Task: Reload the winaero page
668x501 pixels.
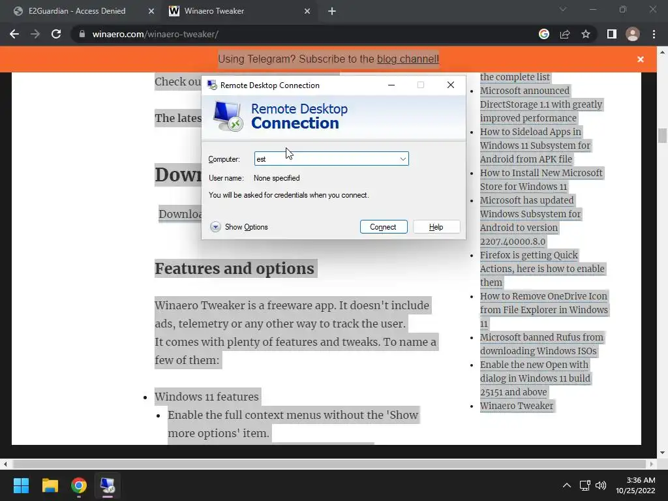Action: 56,34
